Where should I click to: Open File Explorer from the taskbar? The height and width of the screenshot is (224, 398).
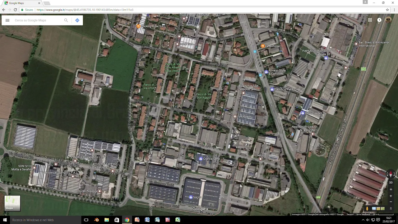click(107, 220)
